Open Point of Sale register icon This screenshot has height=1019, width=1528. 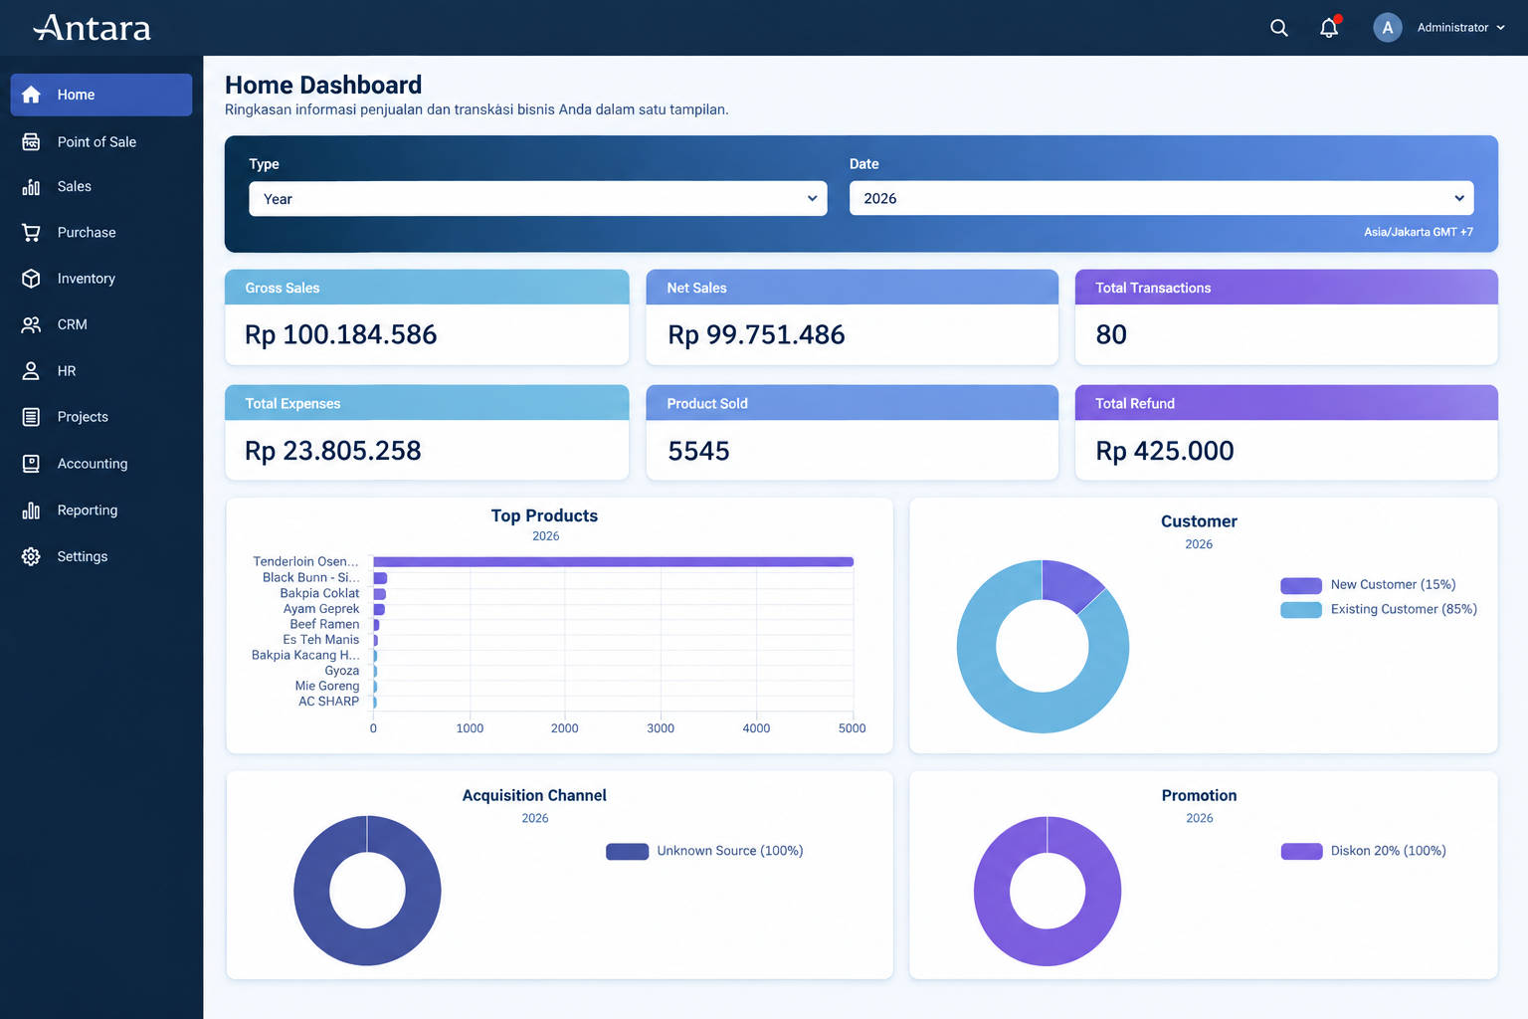click(x=31, y=142)
